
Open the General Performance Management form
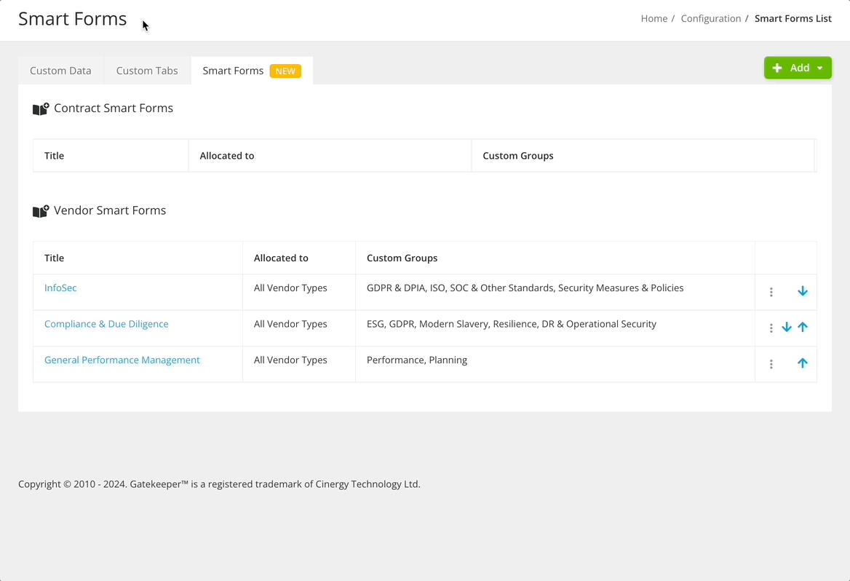(x=122, y=360)
